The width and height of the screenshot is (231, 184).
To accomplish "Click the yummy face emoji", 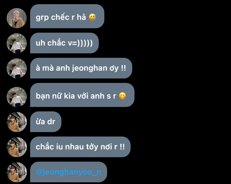I will (122, 96).
